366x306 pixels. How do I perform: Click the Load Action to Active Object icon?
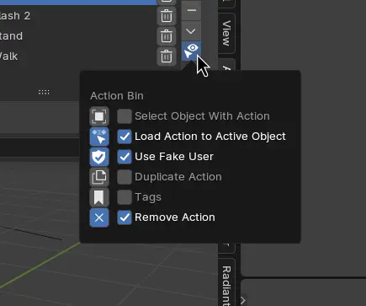(x=99, y=137)
